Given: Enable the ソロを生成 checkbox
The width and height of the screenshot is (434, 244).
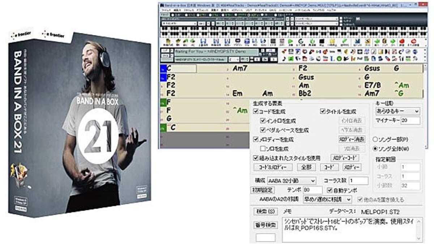Looking at the screenshot, I should 263,149.
